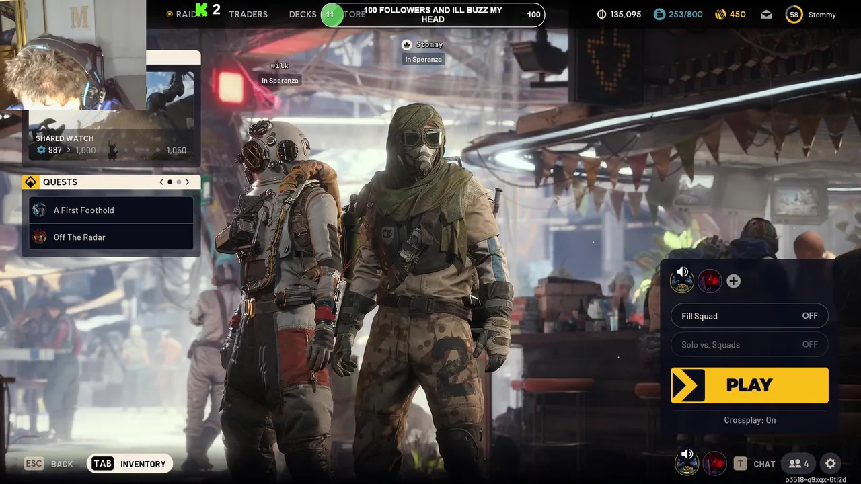
Task: Click the Off The Radar quest icon
Action: 40,237
